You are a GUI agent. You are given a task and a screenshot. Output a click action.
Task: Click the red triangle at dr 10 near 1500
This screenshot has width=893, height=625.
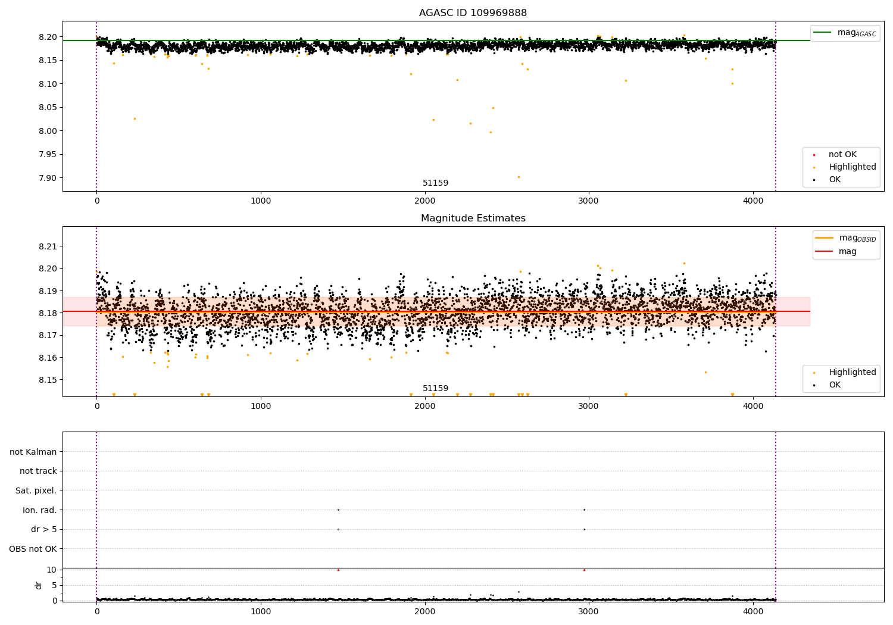338,570
